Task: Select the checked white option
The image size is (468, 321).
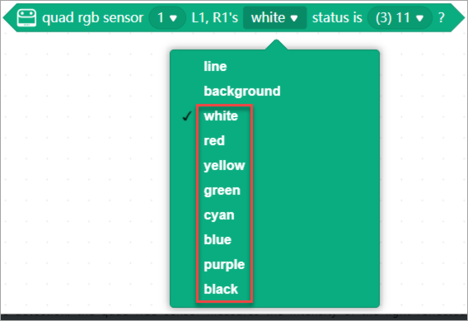Action: click(x=221, y=116)
